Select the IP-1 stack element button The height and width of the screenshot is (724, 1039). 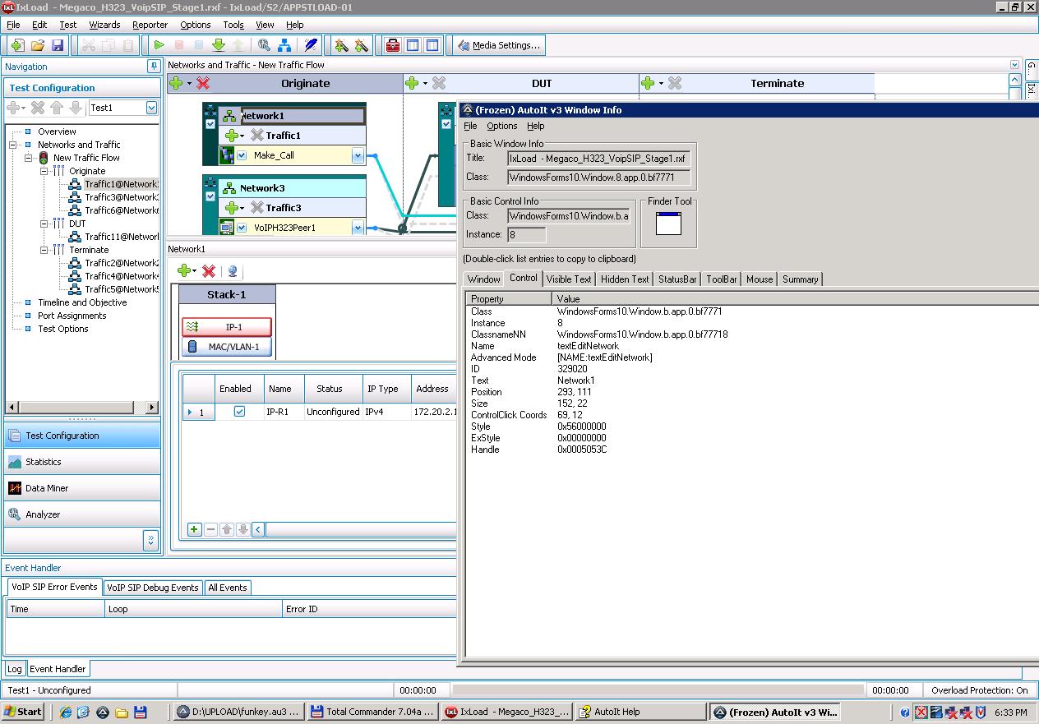(x=226, y=327)
